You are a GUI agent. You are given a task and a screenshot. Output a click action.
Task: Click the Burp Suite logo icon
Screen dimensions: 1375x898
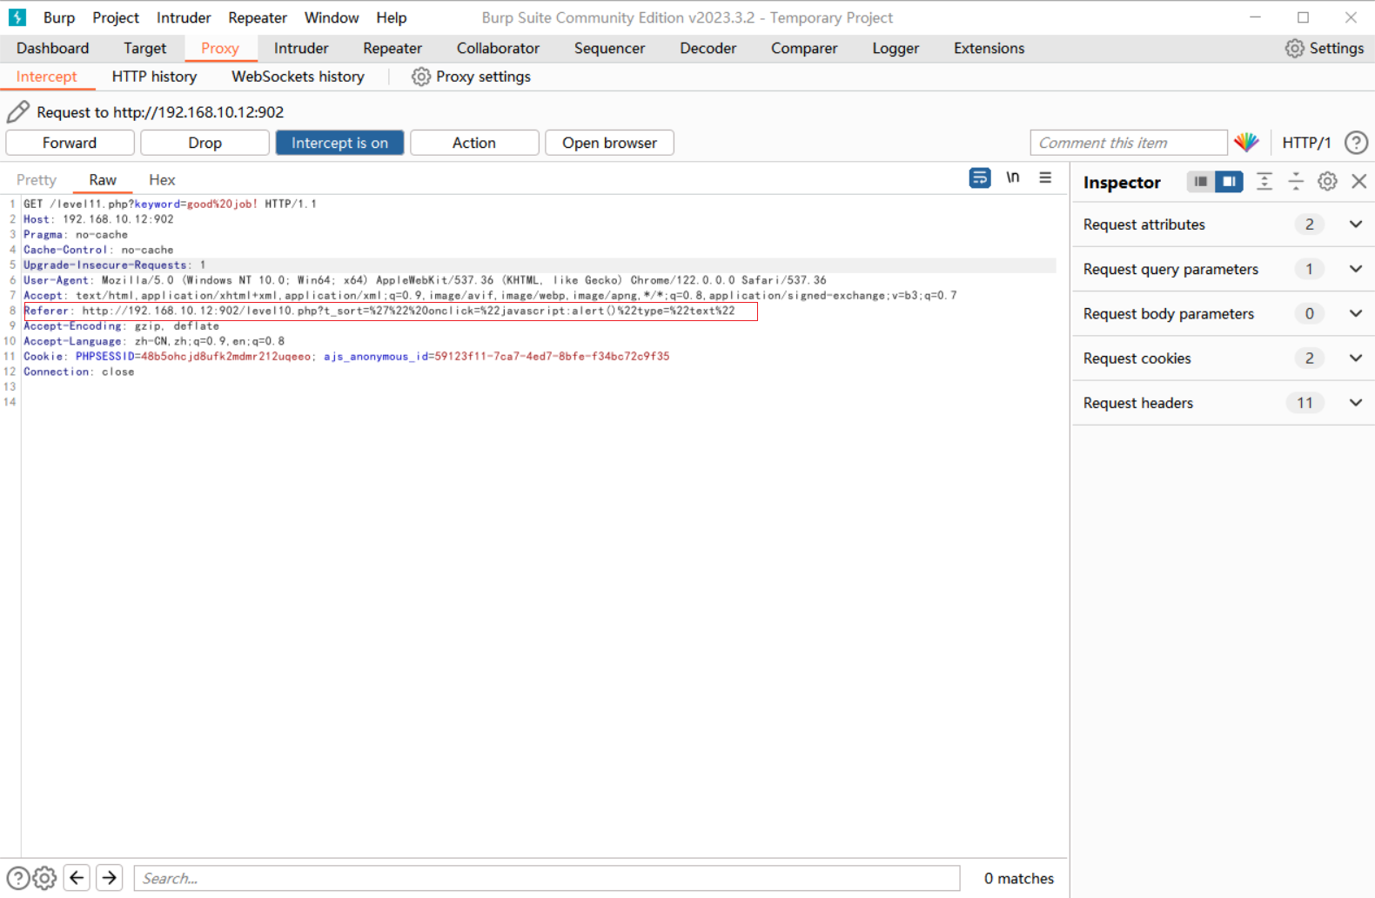(17, 17)
